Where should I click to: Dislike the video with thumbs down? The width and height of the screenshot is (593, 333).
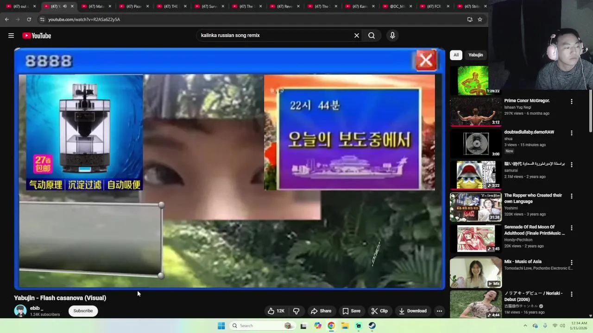296,311
